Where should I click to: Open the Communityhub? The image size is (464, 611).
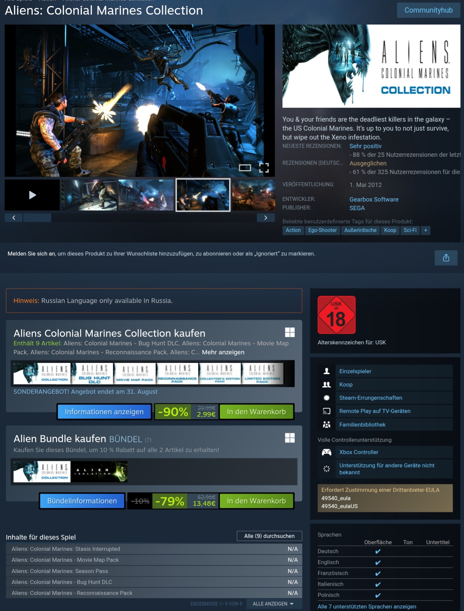point(429,10)
